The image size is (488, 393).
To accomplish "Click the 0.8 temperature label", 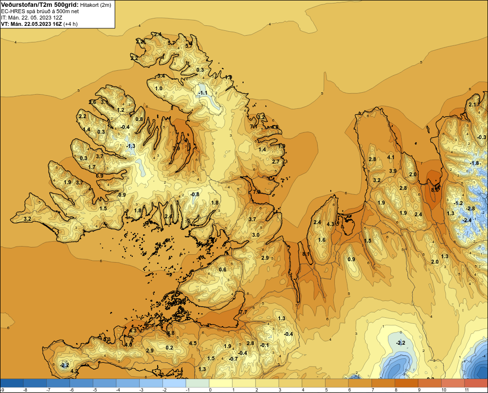I will [x=139, y=119].
